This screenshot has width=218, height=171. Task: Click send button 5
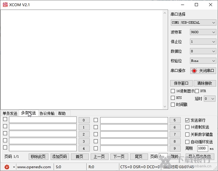point(175,120)
